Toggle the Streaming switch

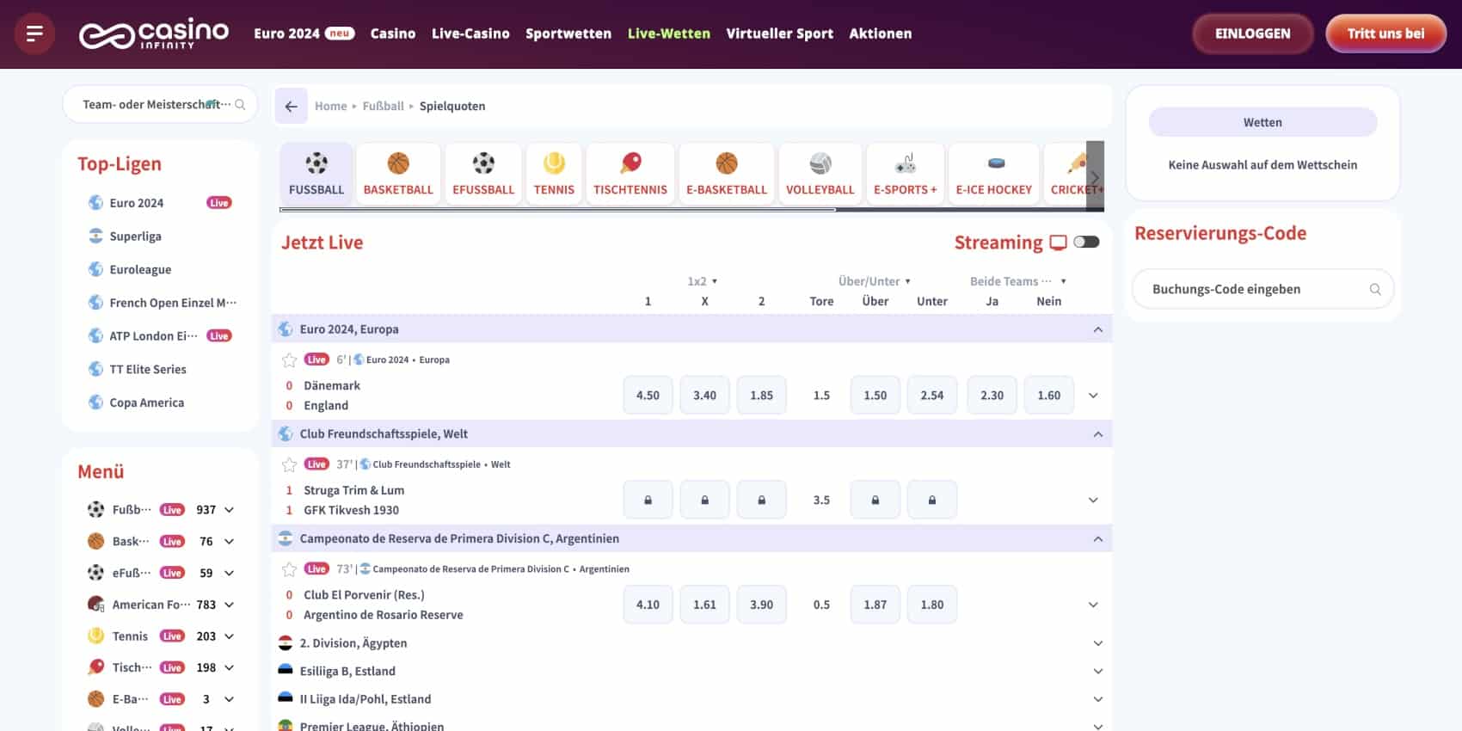[1086, 242]
